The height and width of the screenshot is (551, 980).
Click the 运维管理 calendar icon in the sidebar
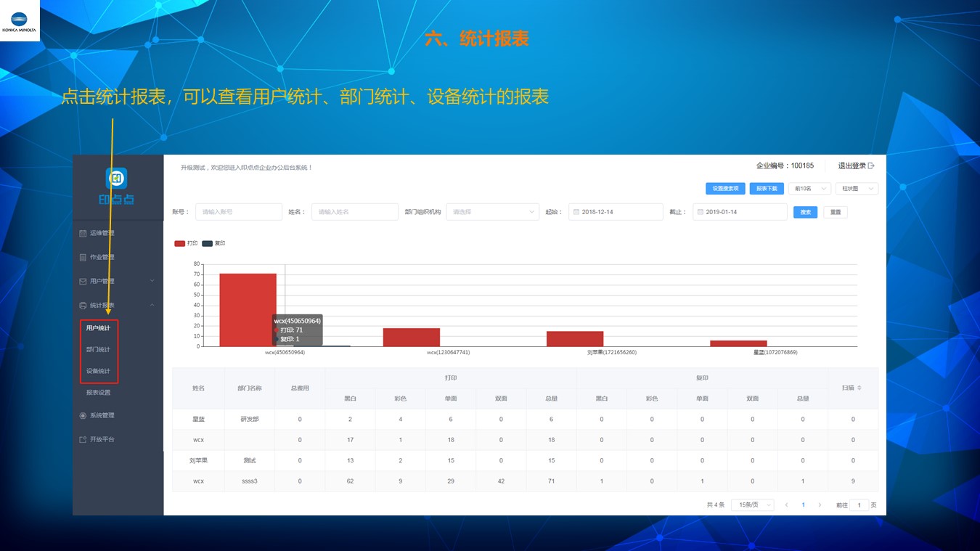[x=83, y=233]
